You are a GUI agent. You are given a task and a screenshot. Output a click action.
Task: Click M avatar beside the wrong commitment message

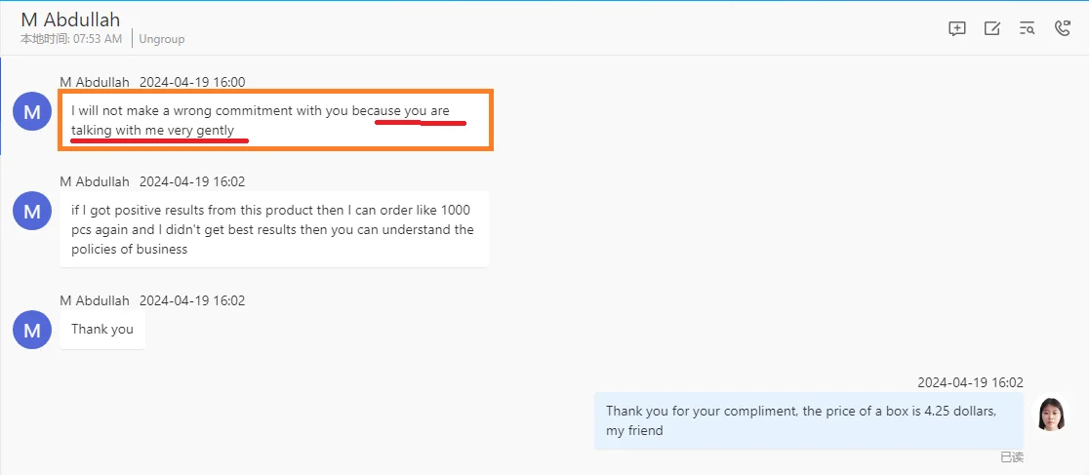tap(31, 112)
